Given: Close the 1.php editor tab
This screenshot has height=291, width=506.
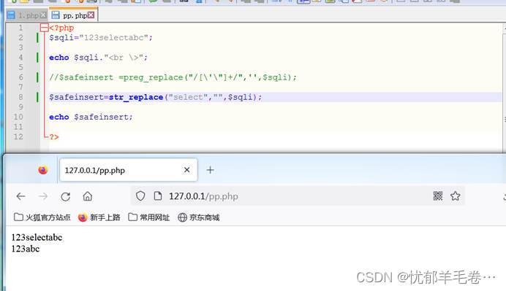Looking at the screenshot, I should [43, 15].
